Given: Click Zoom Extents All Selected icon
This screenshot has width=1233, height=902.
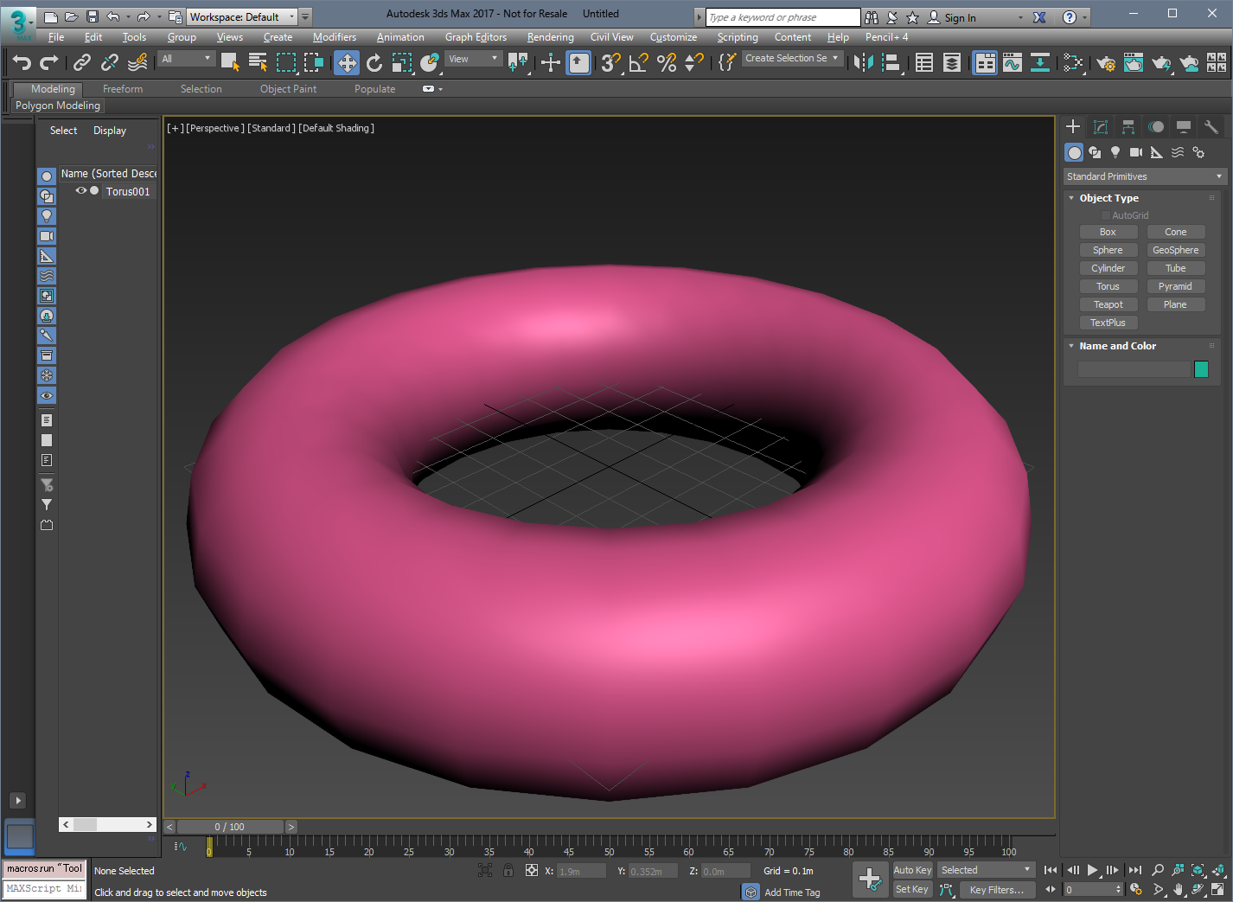Looking at the screenshot, I should [x=1219, y=870].
